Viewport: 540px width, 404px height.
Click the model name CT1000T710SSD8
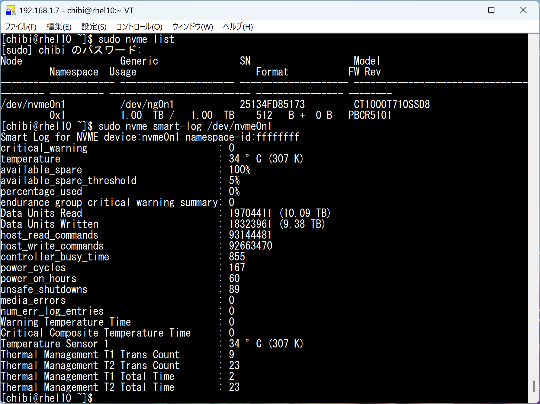point(392,104)
